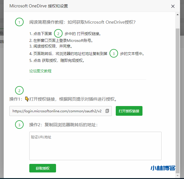Close the Microsoft OneDirve authorization dialog
This screenshot has width=184, height=179.
173,6
